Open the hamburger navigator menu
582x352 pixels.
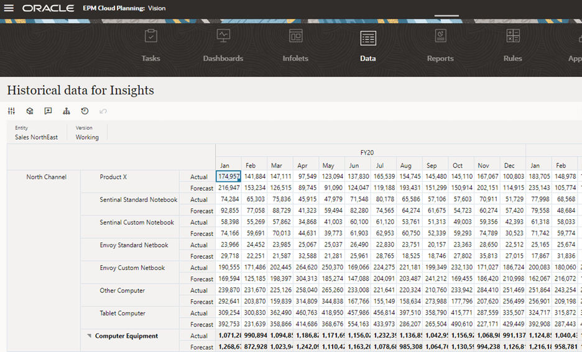[9, 8]
